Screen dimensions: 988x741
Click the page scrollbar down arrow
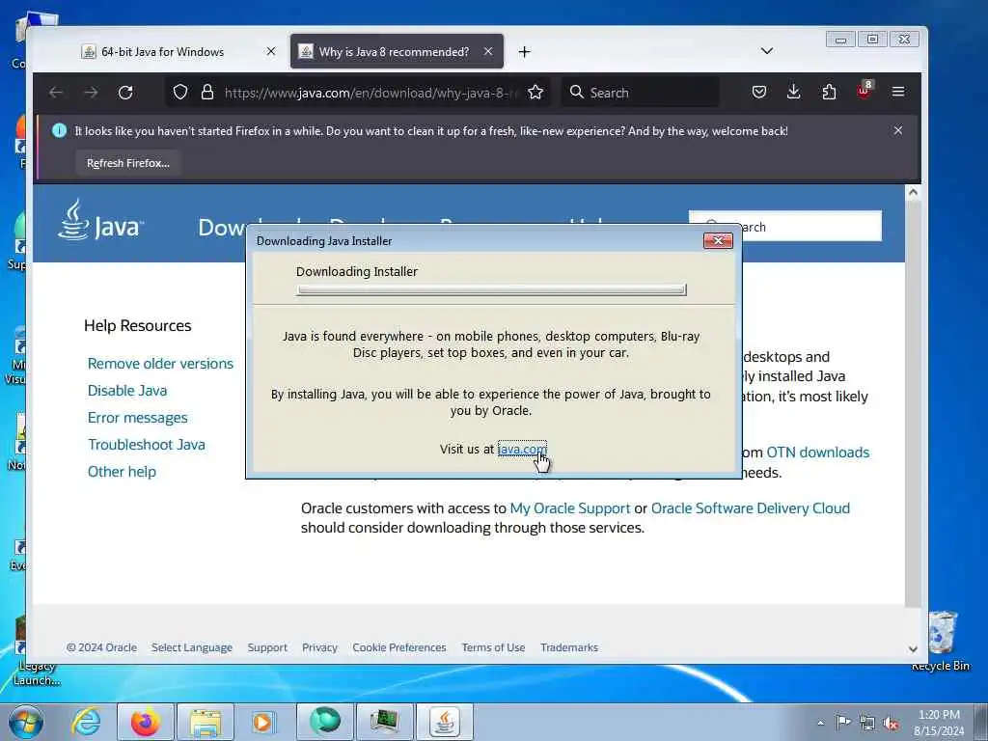913,649
